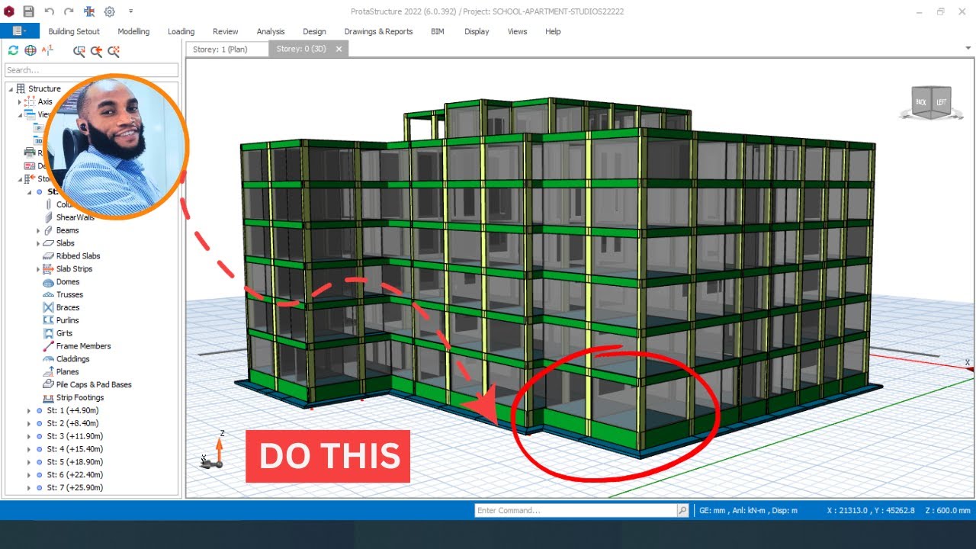Click the first magnifier icon in the tree toolbar
Screen dimensions: 976x549
pyautogui.click(x=79, y=51)
